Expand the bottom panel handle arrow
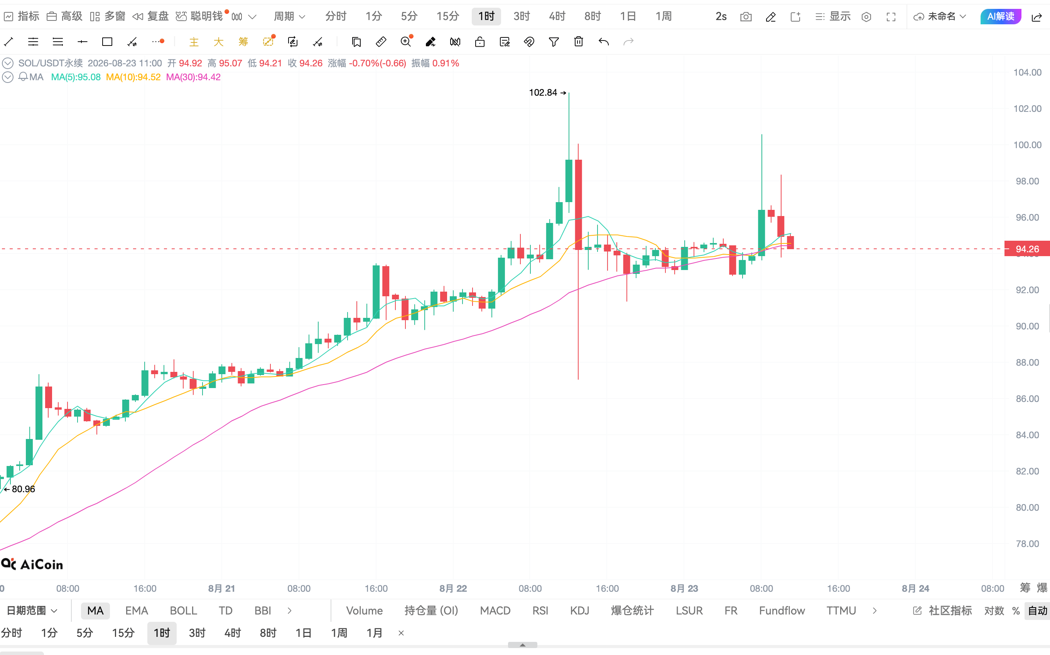The width and height of the screenshot is (1050, 655). (x=522, y=645)
